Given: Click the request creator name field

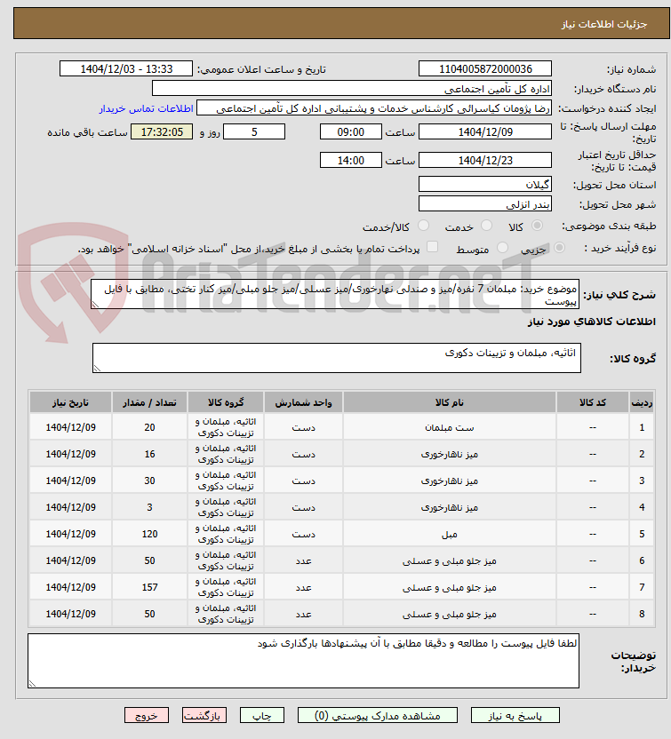Looking at the screenshot, I should click(x=374, y=108).
